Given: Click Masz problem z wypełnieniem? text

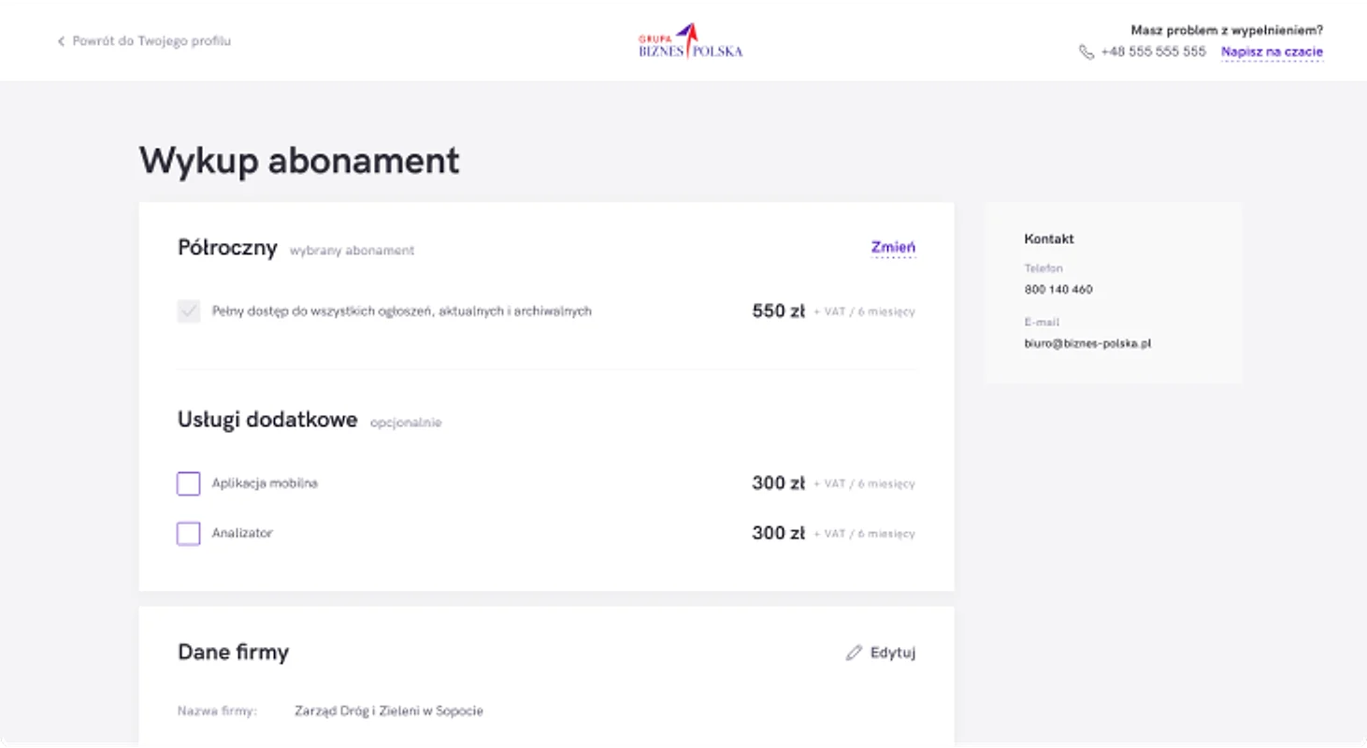Looking at the screenshot, I should [1227, 31].
